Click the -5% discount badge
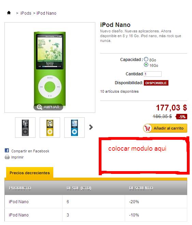192x225 pixels. [181, 117]
